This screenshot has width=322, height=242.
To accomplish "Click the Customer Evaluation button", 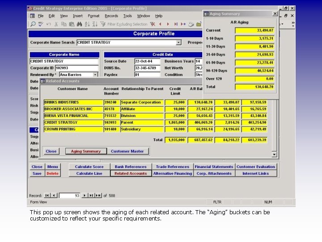I will (x=256, y=167).
